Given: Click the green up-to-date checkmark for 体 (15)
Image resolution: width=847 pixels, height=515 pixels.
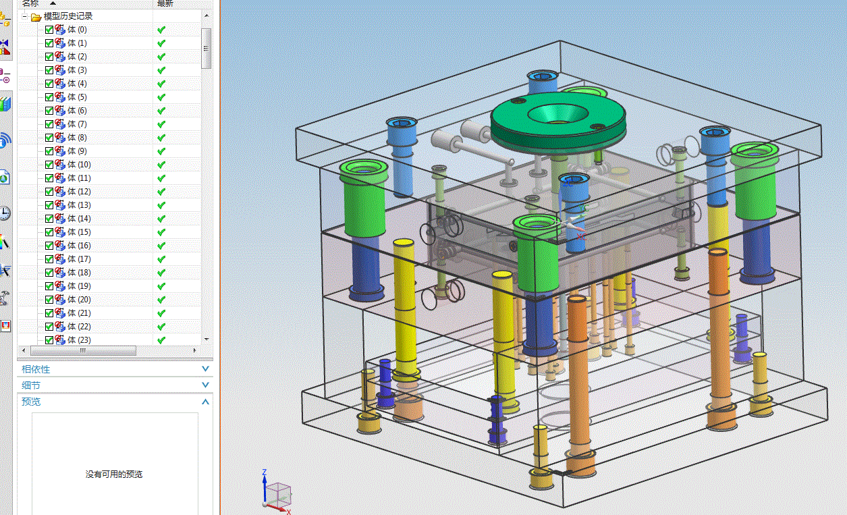Looking at the screenshot, I should click(161, 232).
